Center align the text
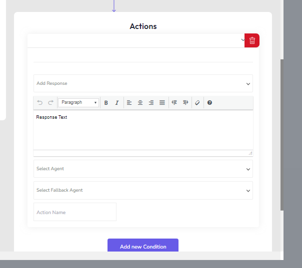302x268 pixels. click(x=140, y=103)
